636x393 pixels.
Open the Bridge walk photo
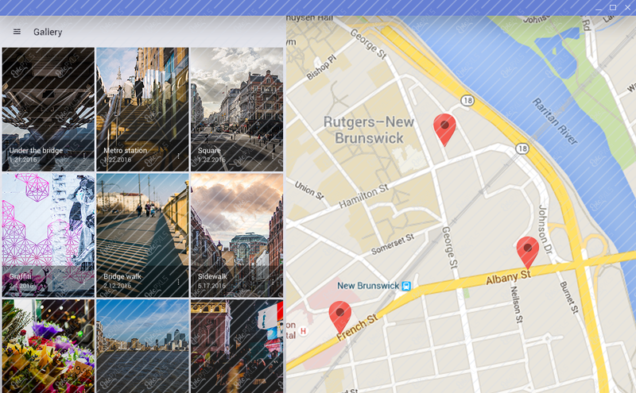pyautogui.click(x=142, y=235)
